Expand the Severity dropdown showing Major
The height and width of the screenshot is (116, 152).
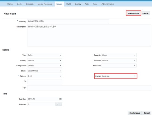(x=119, y=55)
